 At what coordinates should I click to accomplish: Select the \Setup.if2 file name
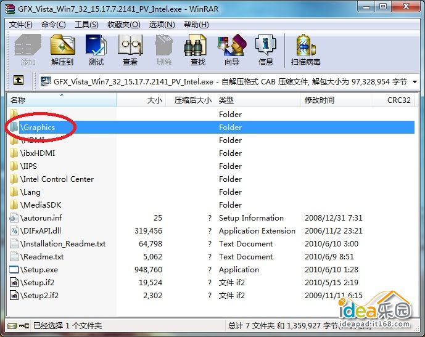click(x=38, y=283)
